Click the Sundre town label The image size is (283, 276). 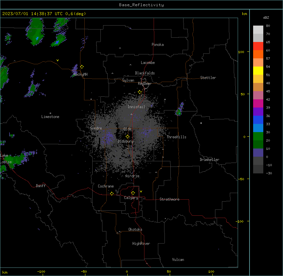click(x=96, y=128)
